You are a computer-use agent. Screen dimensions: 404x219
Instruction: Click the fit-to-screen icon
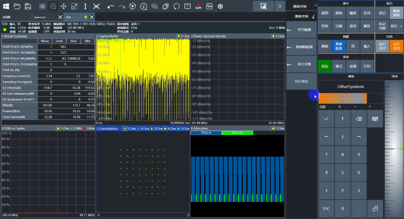click(x=96, y=6)
